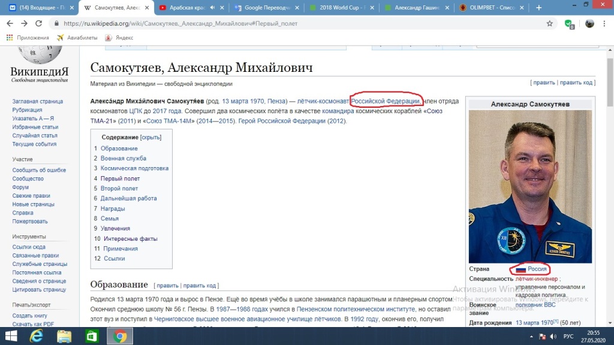
Task: Open the Заглавная страница sidebar link
Action: 38,101
